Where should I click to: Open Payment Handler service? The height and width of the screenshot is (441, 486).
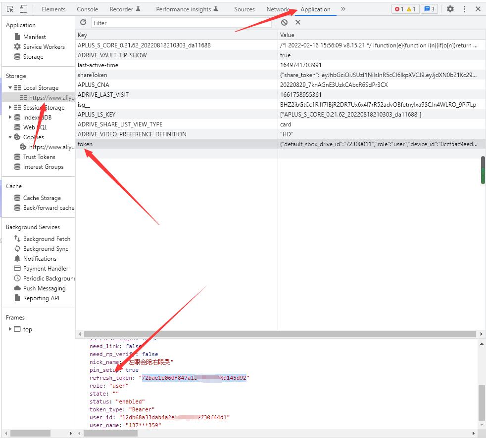coord(46,269)
